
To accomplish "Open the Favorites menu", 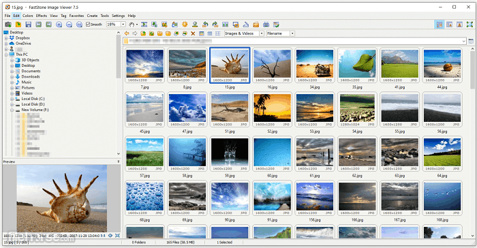I will click(x=76, y=16).
